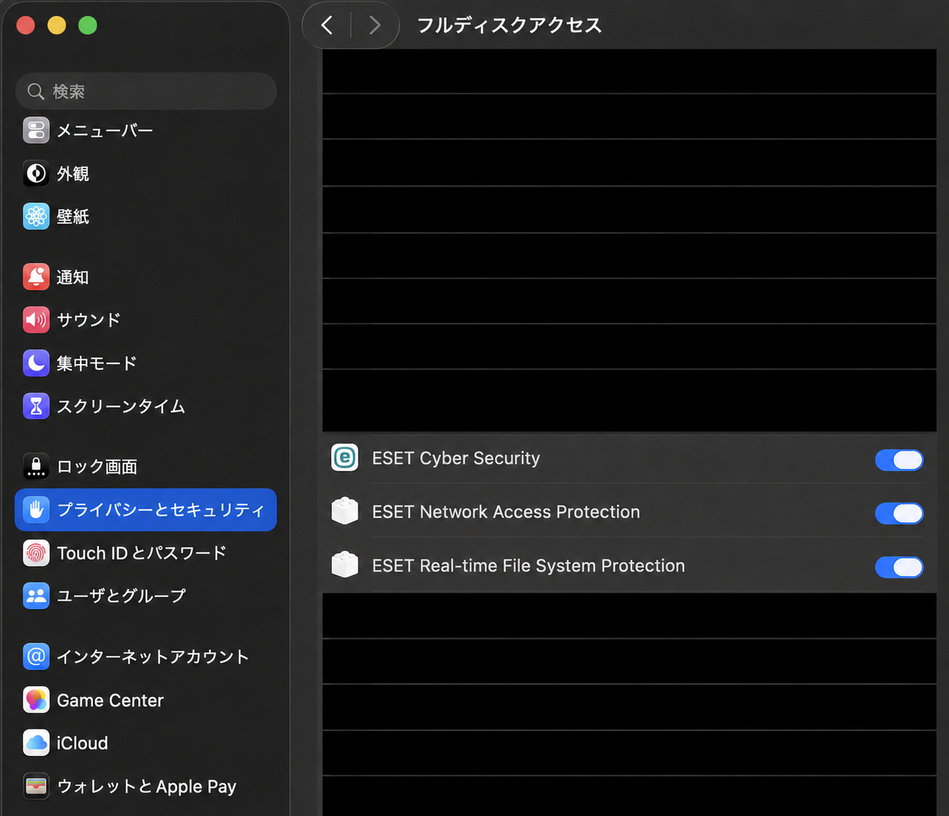Image resolution: width=949 pixels, height=816 pixels.
Task: Select the ウォレットと Apple Pay wallet icon
Action: [36, 786]
